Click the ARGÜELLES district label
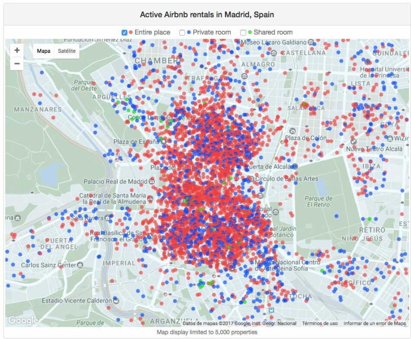Image resolution: width=411 pixels, height=339 pixels. click(x=112, y=97)
